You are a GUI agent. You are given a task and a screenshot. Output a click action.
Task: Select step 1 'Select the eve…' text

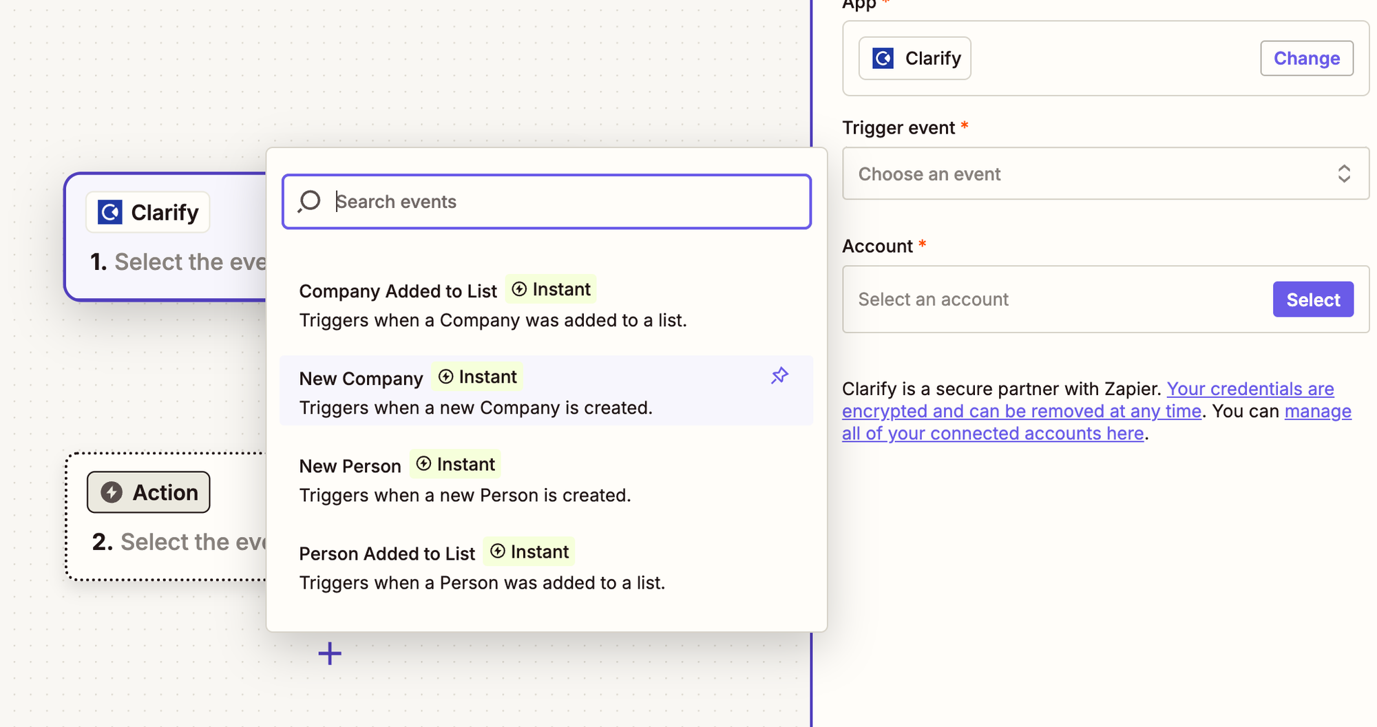[190, 262]
